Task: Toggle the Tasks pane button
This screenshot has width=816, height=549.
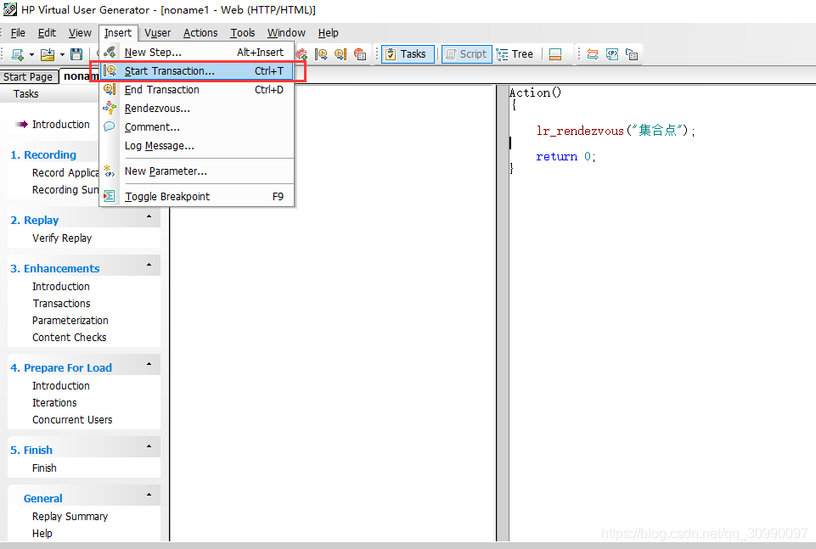Action: (x=408, y=54)
